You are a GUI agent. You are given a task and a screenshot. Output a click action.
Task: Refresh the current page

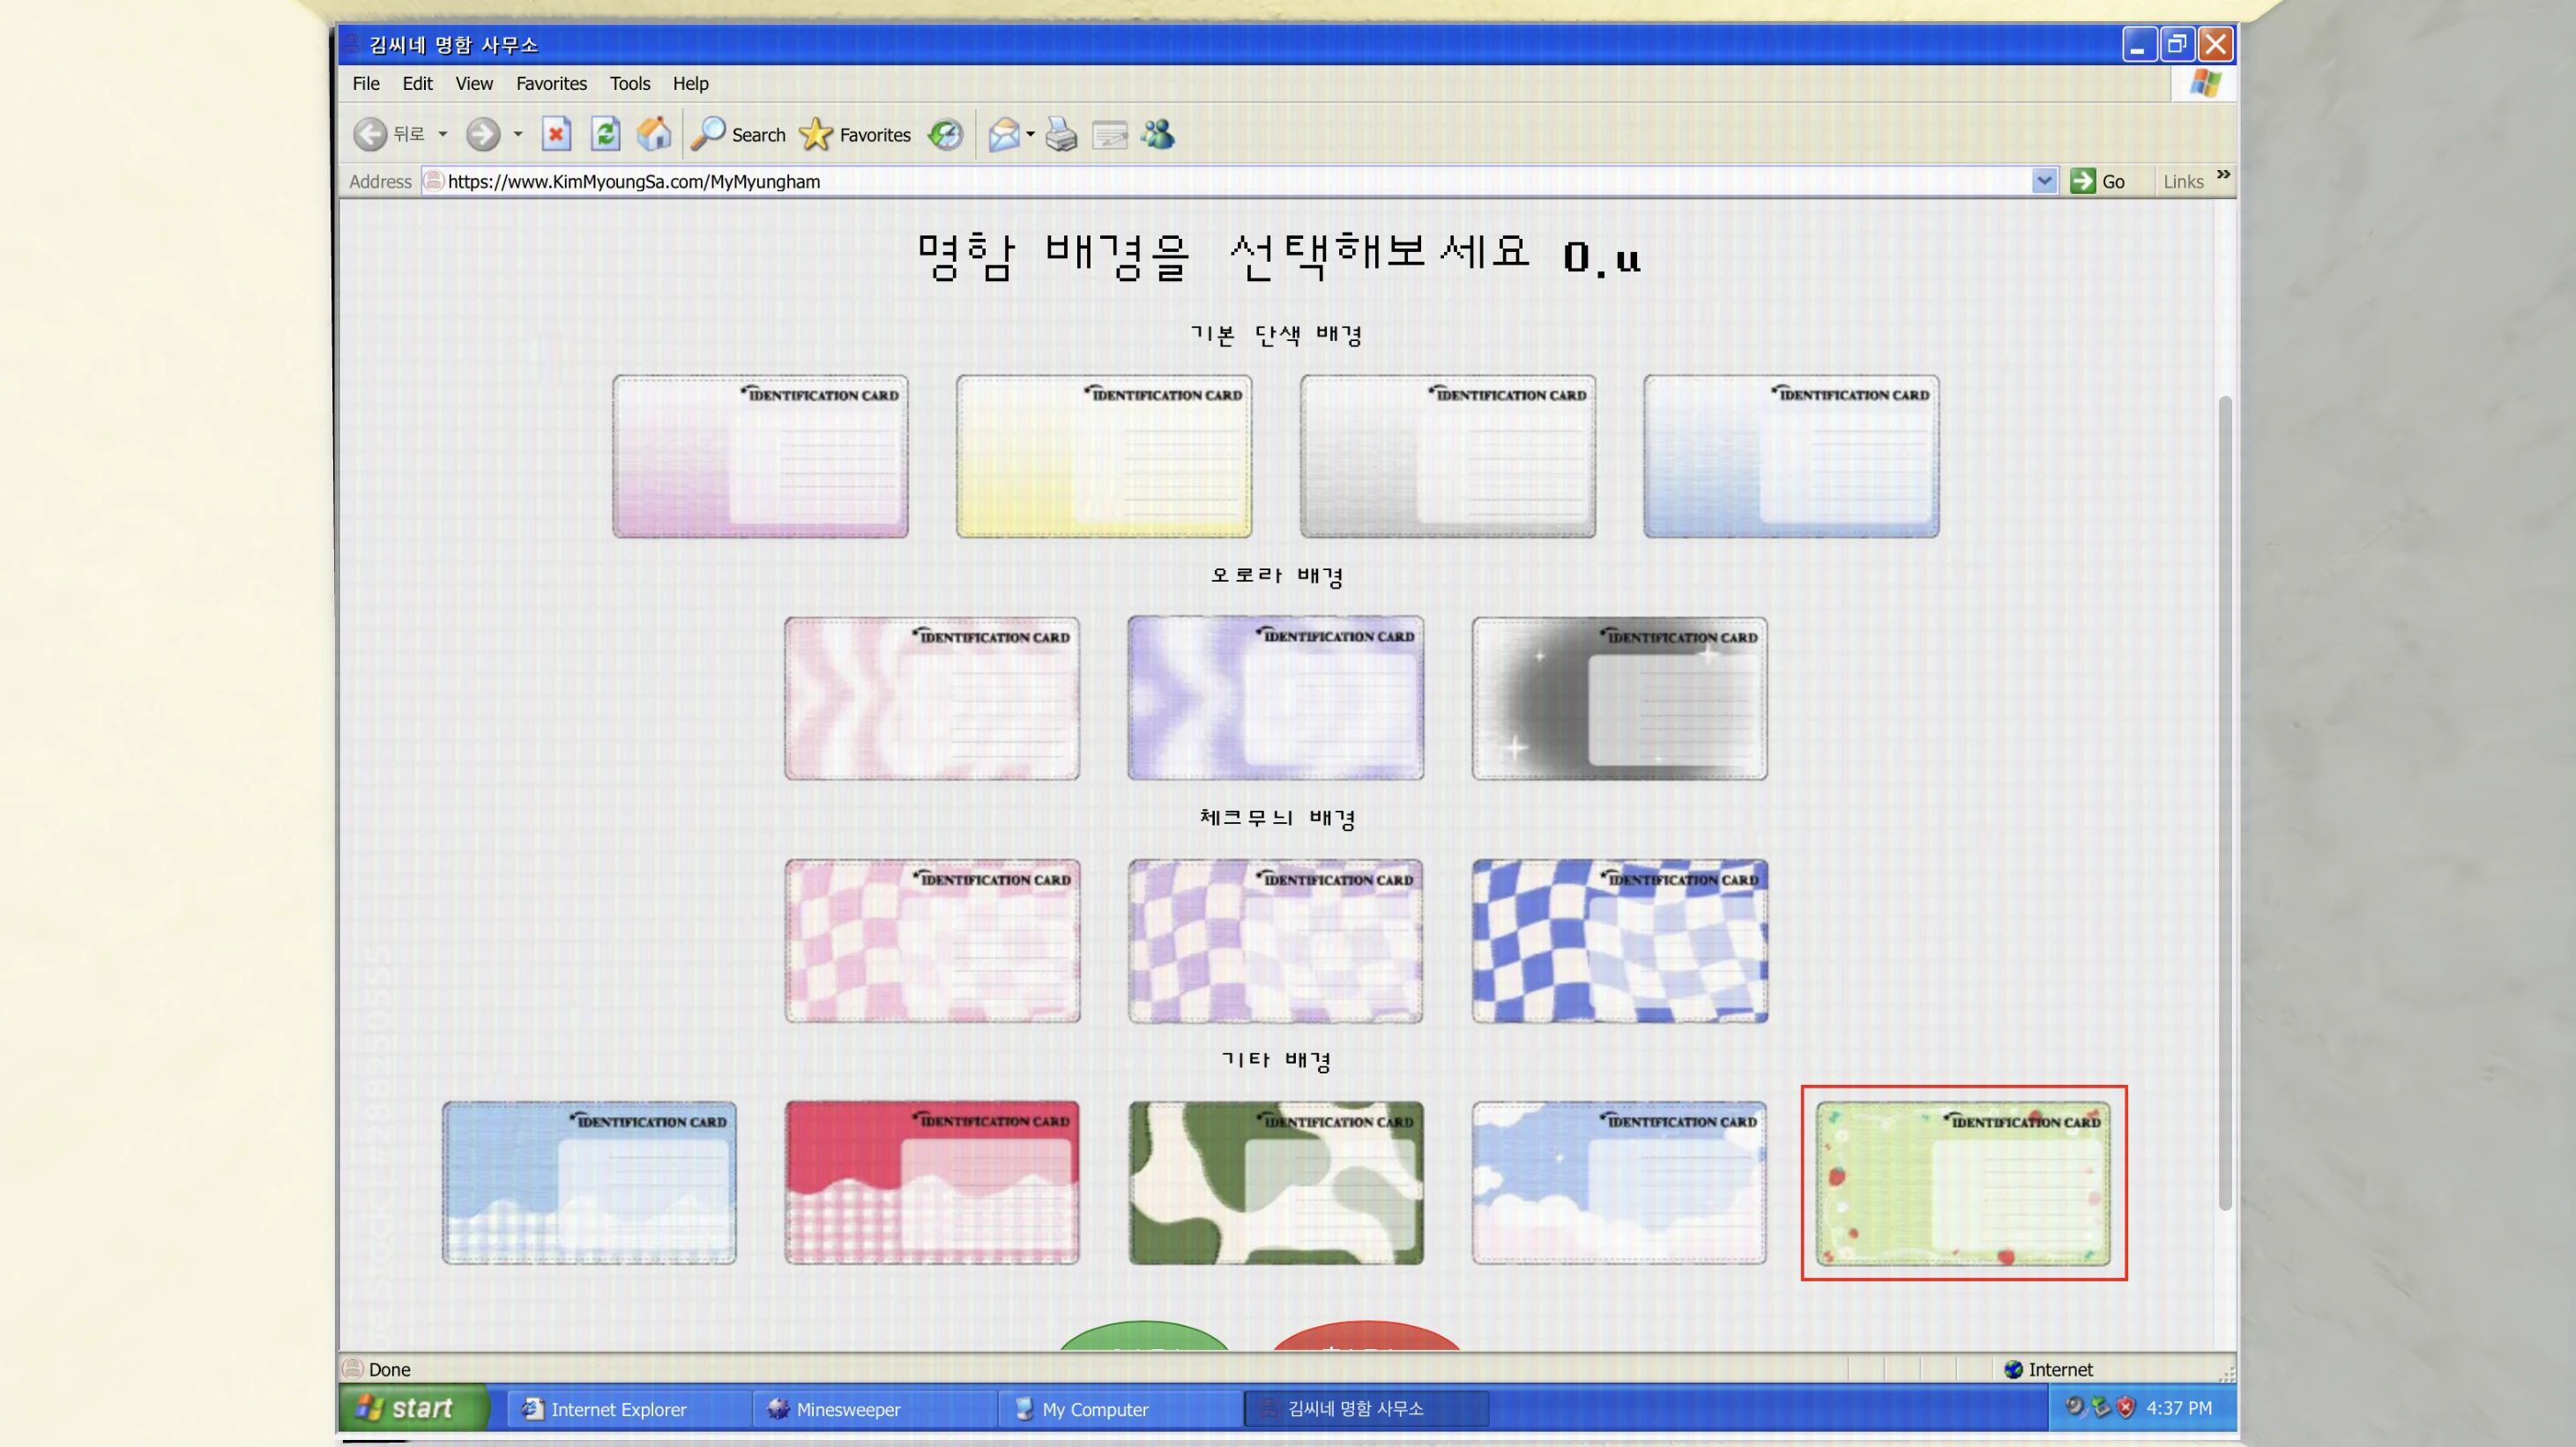pyautogui.click(x=605, y=134)
